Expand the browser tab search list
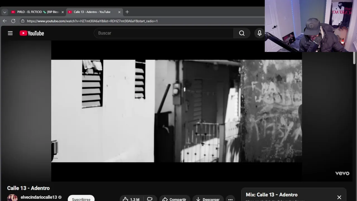357x201 pixels. pos(4,12)
